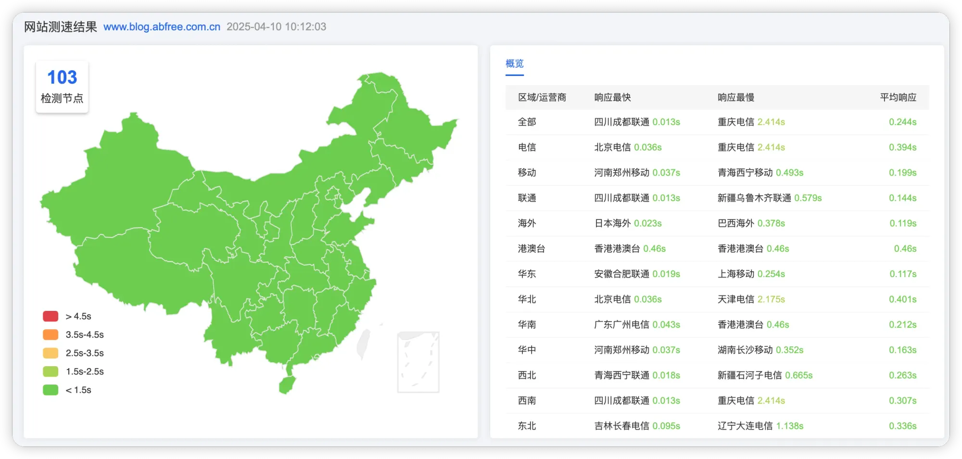Select the 海外 row label
The width and height of the screenshot is (962, 459).
pyautogui.click(x=527, y=223)
